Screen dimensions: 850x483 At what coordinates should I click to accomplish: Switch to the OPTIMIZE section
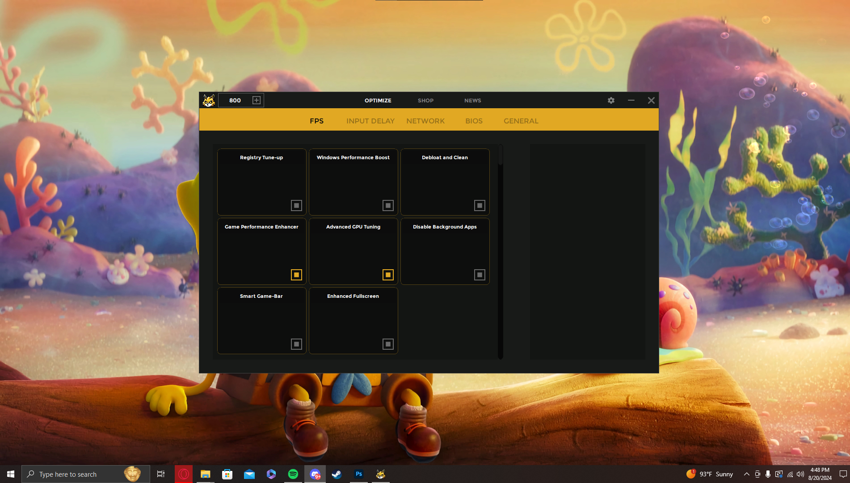378,101
